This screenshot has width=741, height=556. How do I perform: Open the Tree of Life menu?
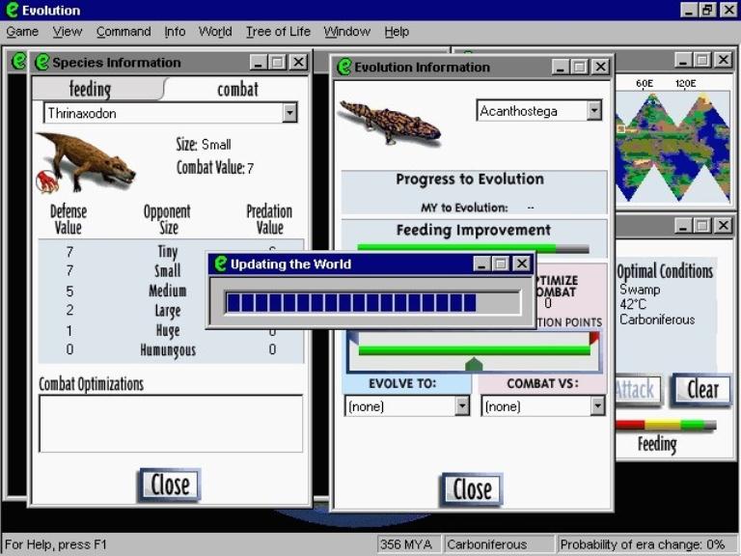[278, 32]
